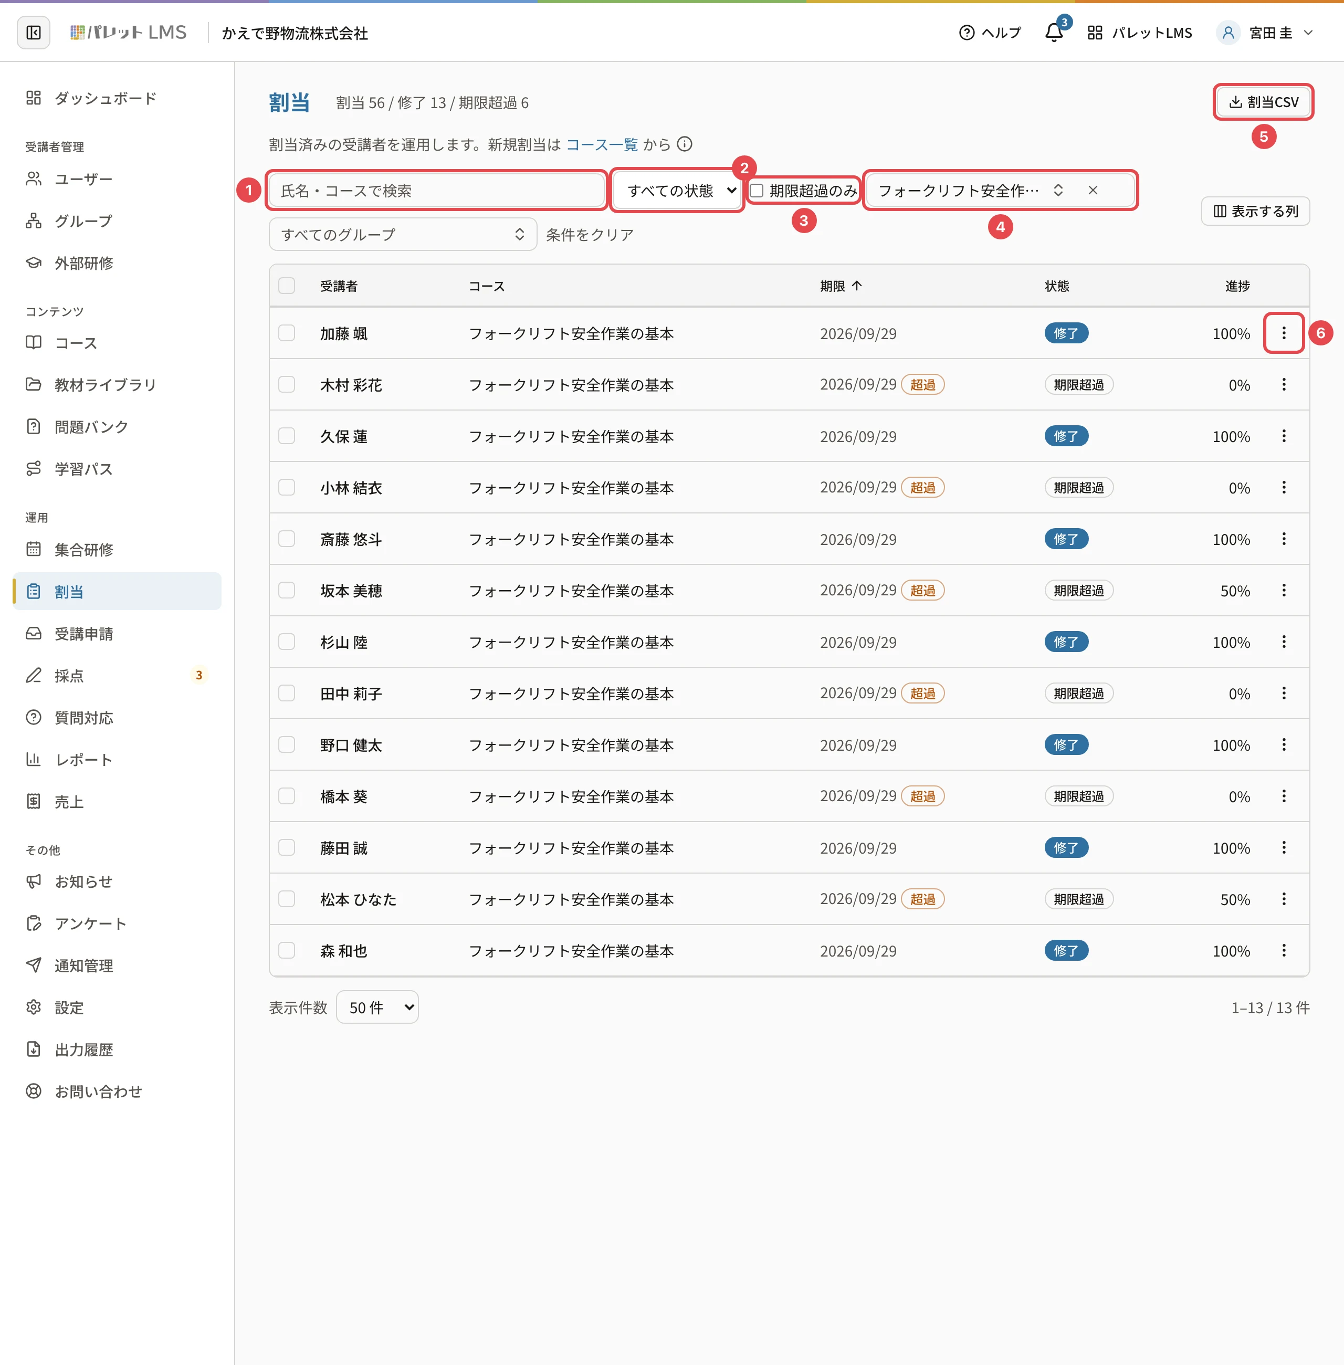1344x1365 pixels.
Task: Collapse the sidebar with the panel toggle icon
Action: (x=33, y=33)
